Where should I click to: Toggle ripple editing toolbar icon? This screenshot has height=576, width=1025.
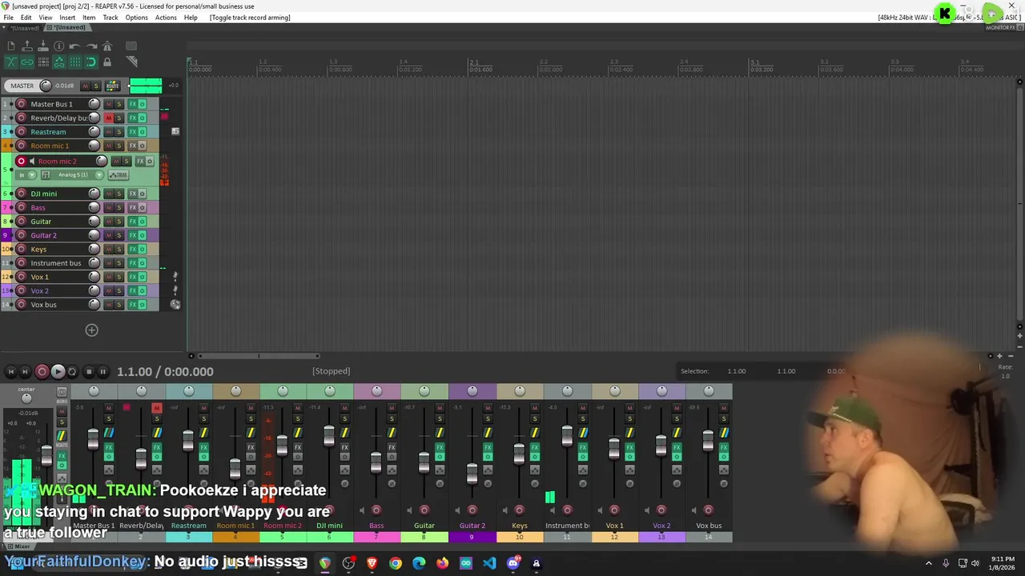click(43, 62)
